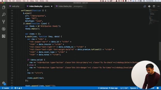Click the talvbansal, 15 days ago blame entry

click(108, 88)
